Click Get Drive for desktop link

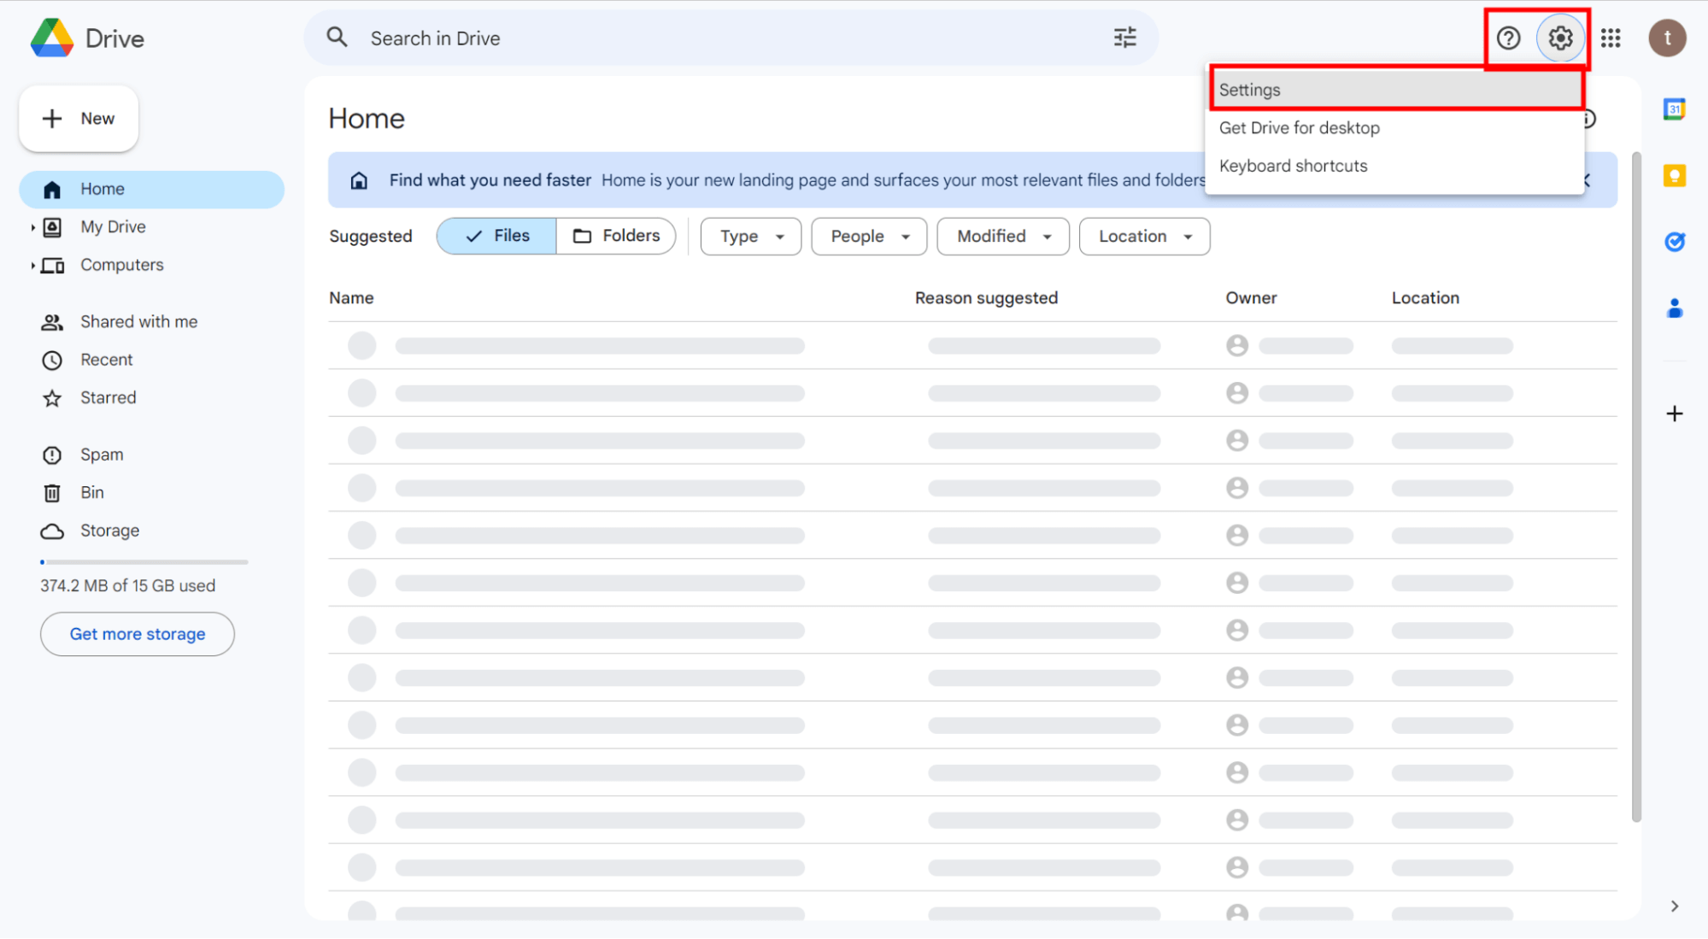point(1300,127)
